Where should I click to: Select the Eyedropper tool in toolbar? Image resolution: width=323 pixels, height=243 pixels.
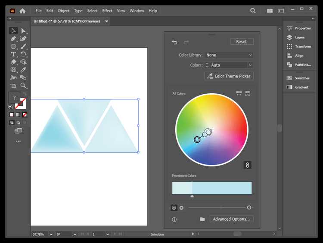point(23,70)
